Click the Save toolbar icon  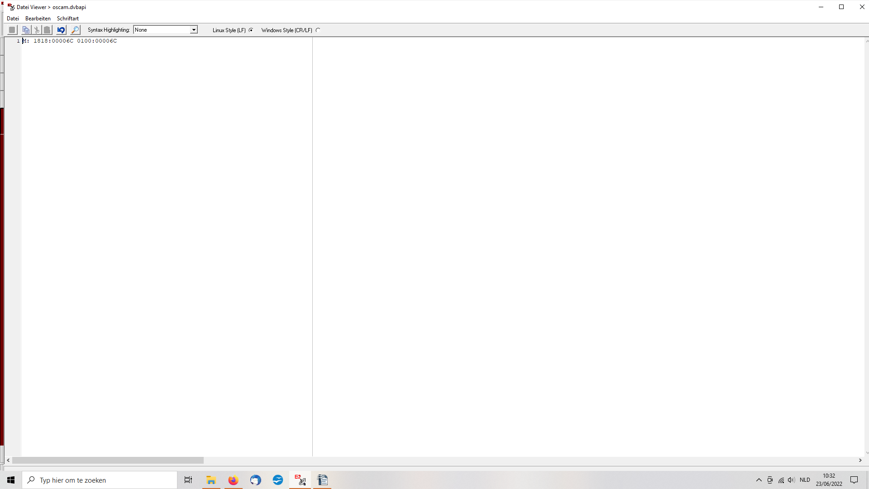tap(12, 30)
